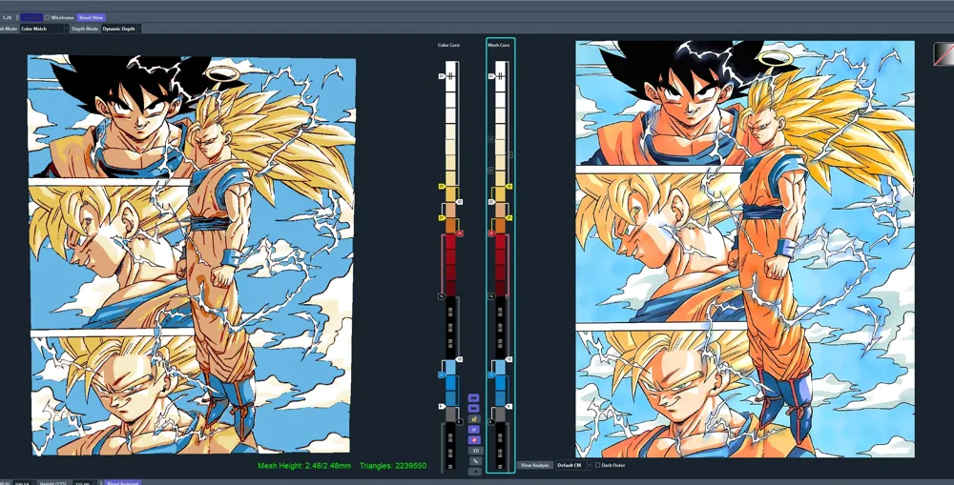Click the yellow marker tag above gold swatch in Color Core
Image resolution: width=954 pixels, height=485 pixels.
442,187
